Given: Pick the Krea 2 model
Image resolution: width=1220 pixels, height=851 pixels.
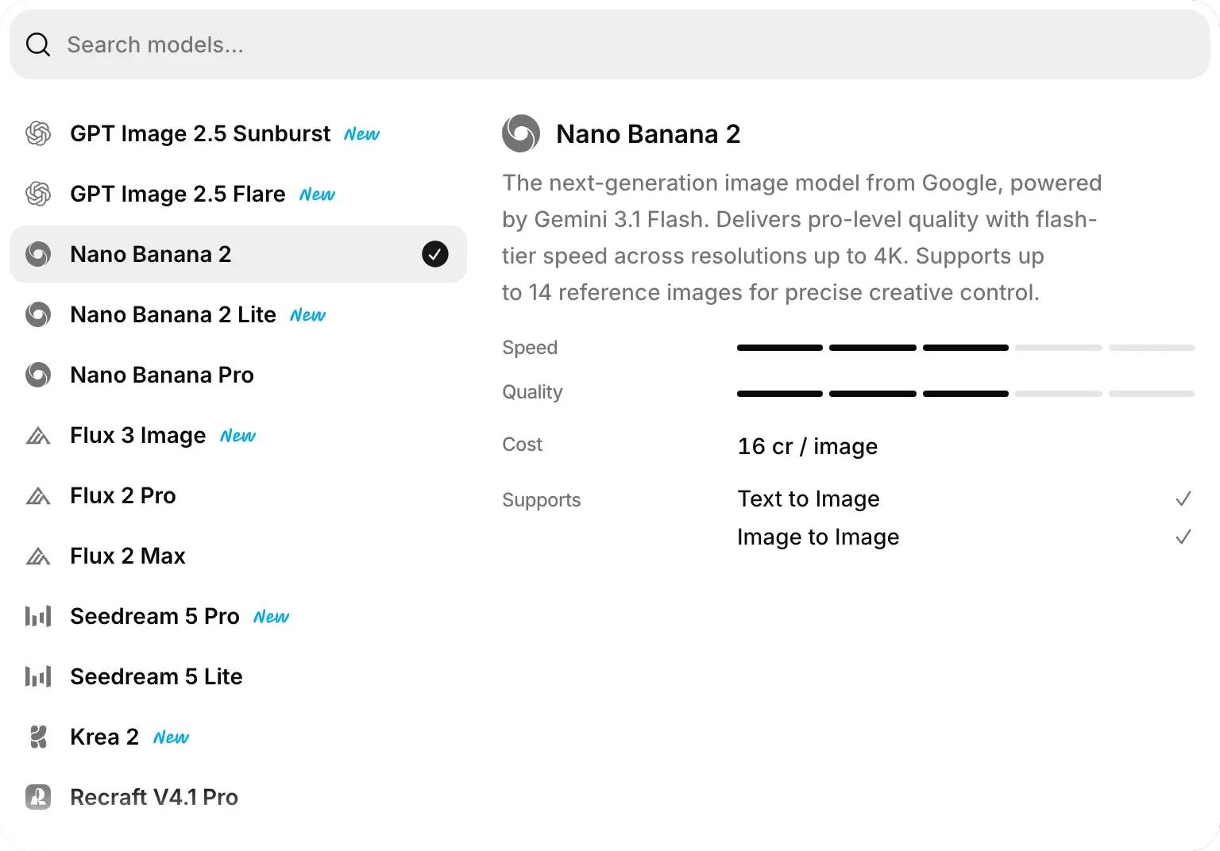Looking at the screenshot, I should click(238, 737).
